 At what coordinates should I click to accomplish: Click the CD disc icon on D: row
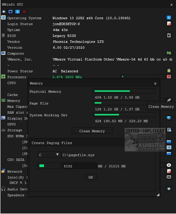pyautogui.click(x=169, y=165)
